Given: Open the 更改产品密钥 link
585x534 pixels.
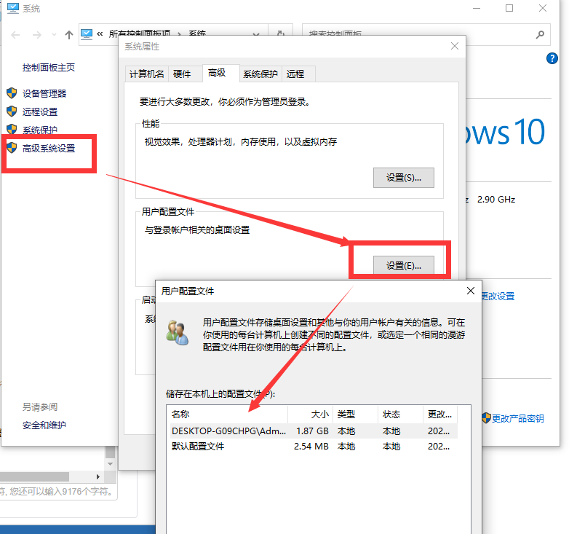Looking at the screenshot, I should [517, 418].
